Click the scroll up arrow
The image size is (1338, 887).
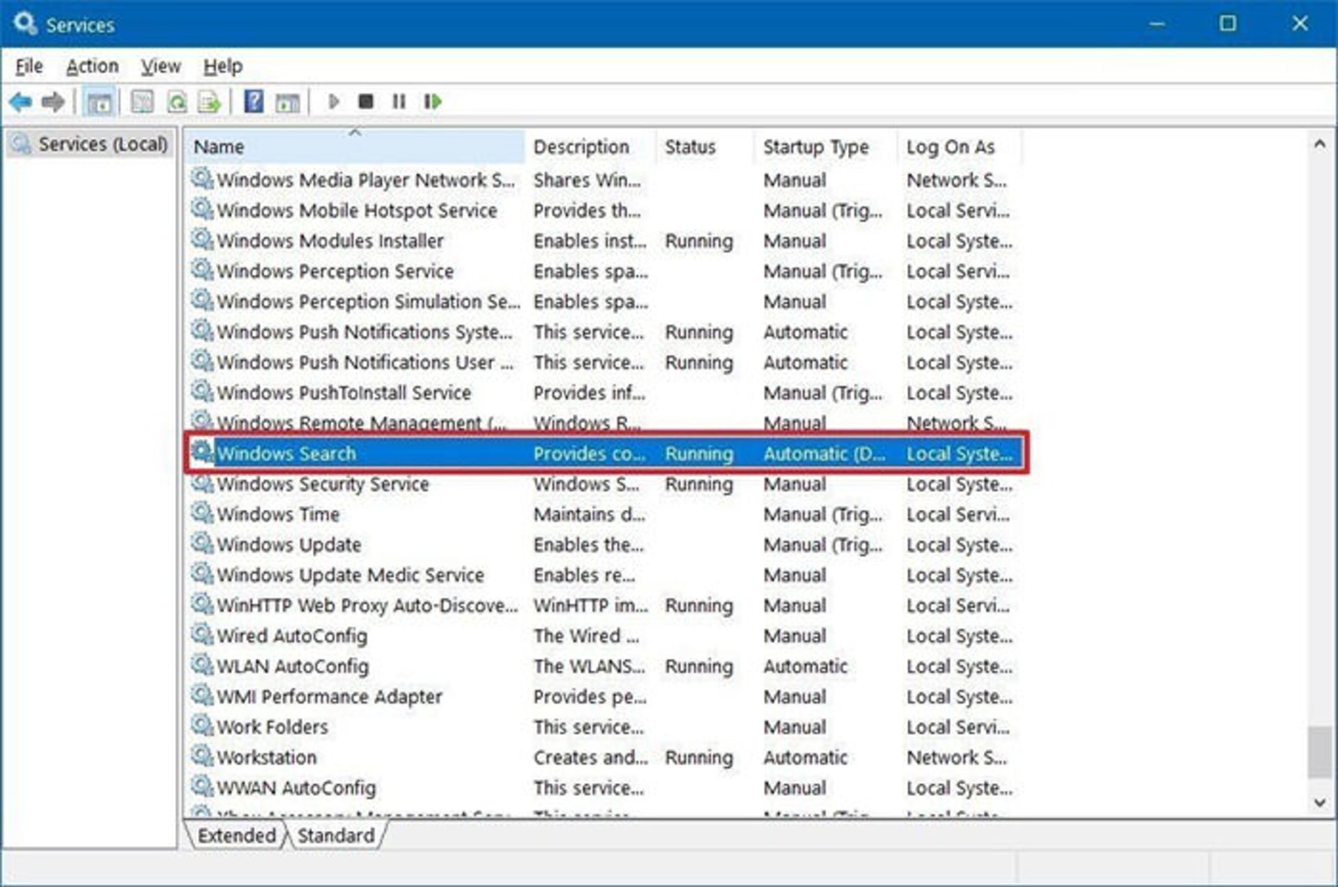[1319, 145]
